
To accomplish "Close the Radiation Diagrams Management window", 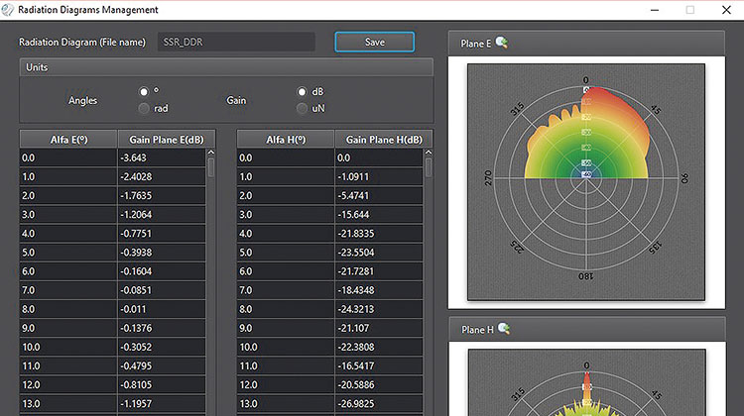I will coord(726,10).
